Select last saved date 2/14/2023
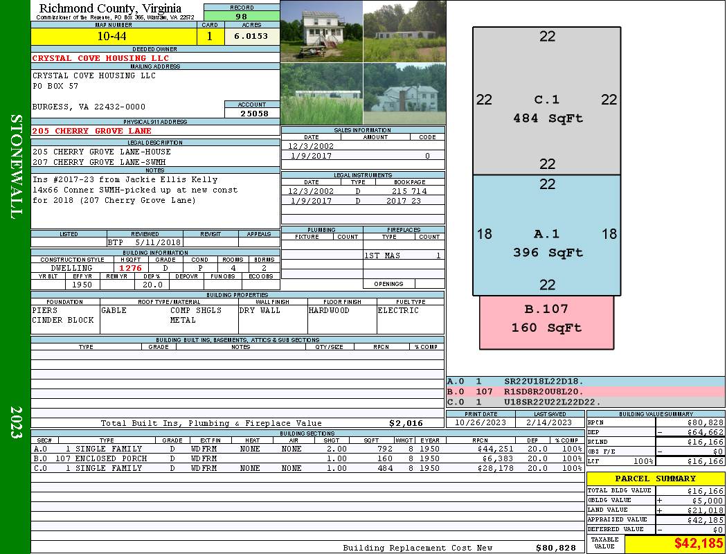Image resolution: width=727 pixels, height=554 pixels. pos(549,422)
